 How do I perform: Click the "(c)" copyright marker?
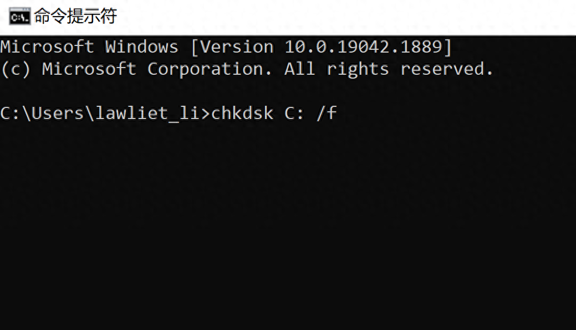pos(16,69)
